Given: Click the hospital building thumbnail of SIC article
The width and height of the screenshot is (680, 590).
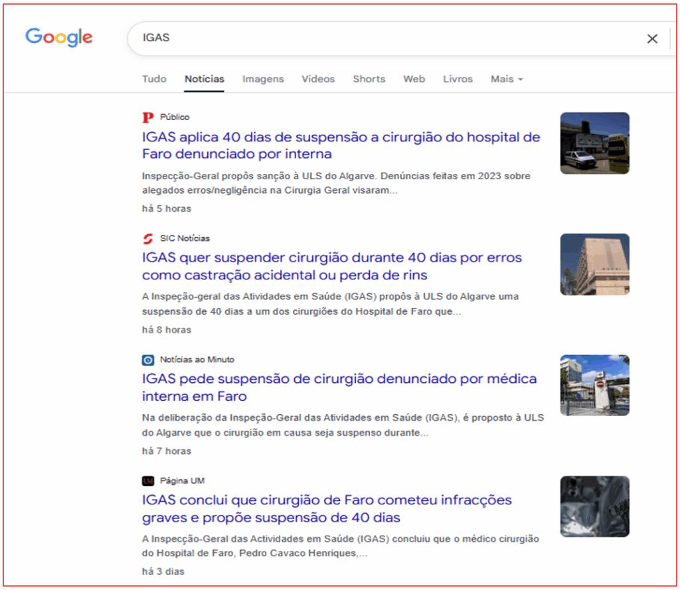Looking at the screenshot, I should coord(594,264).
